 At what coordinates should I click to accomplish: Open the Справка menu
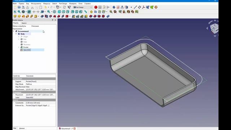(87, 3)
